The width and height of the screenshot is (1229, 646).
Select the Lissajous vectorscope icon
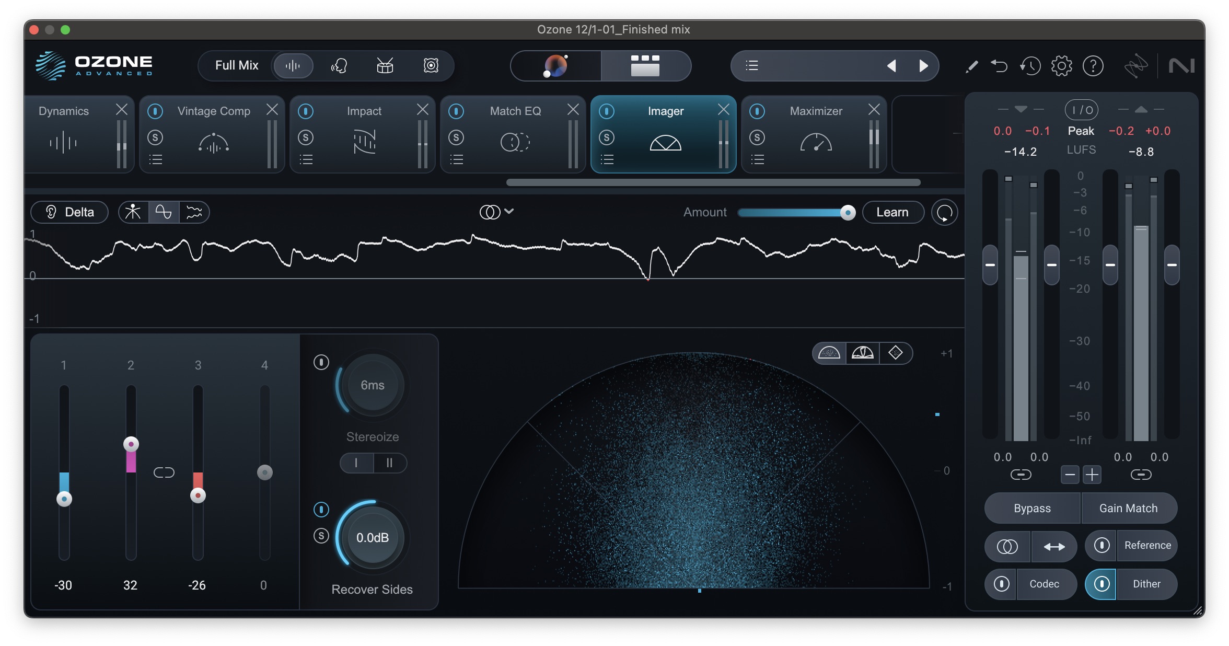pos(896,353)
